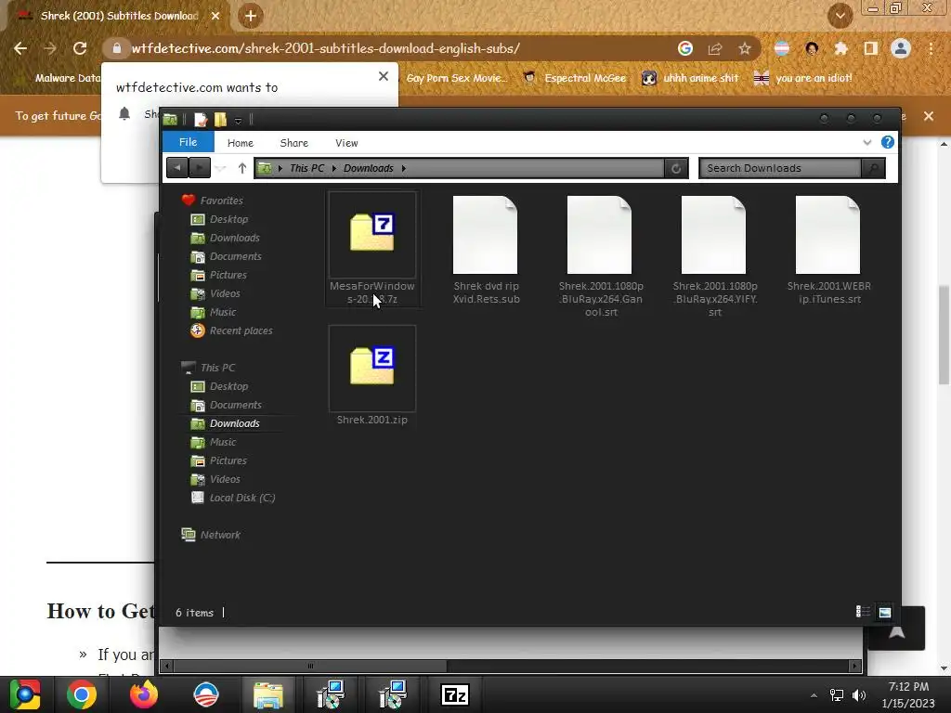Screen dimensions: 951x713
Task: Select Shrek.2001.WEBRip.iTunes.srt file
Action: [x=828, y=250]
